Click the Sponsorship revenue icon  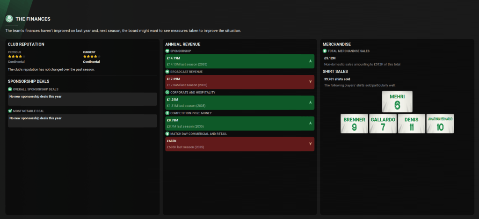tap(167, 51)
